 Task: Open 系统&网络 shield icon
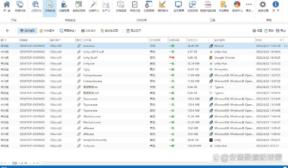click(79, 6)
